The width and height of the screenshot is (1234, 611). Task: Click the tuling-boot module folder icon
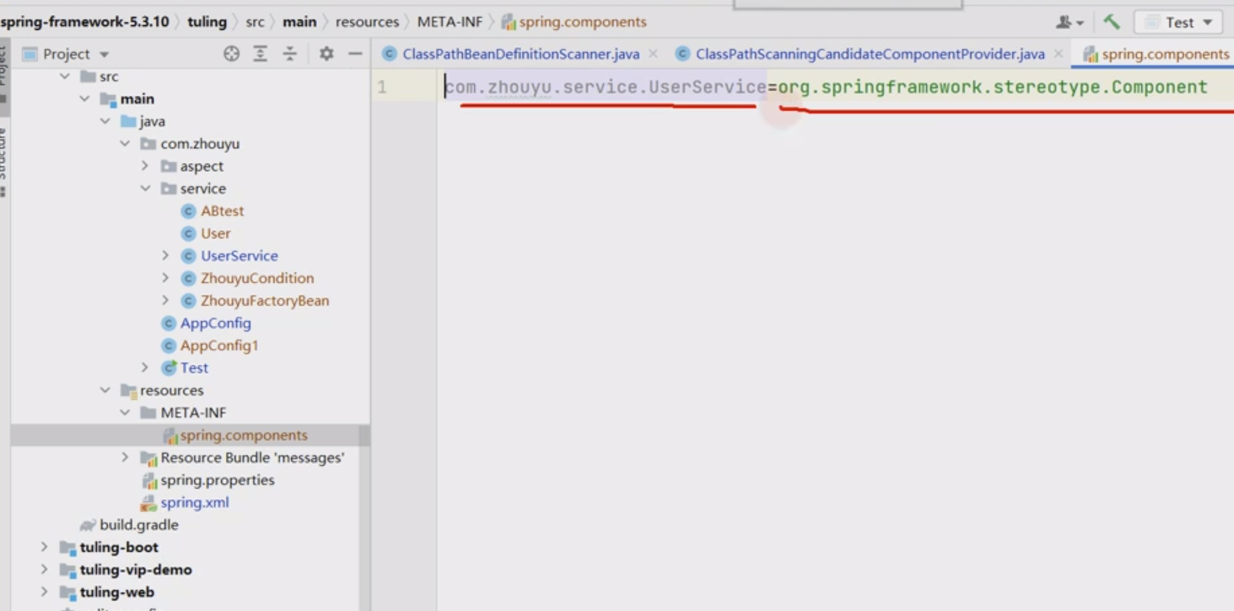pos(68,548)
